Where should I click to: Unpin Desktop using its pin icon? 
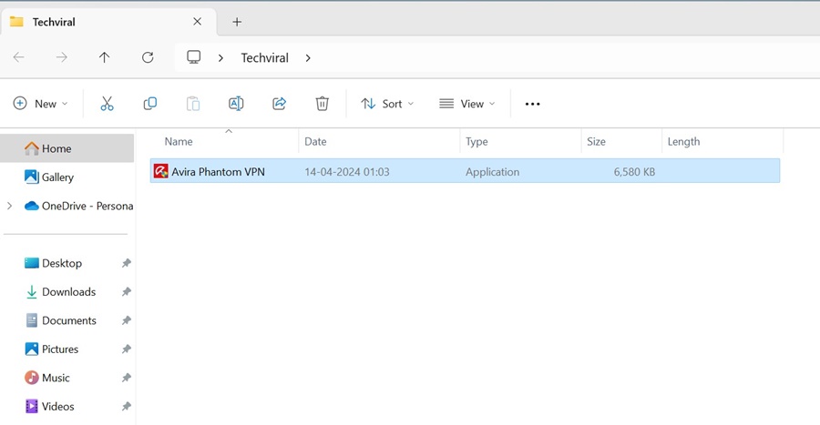tap(127, 263)
